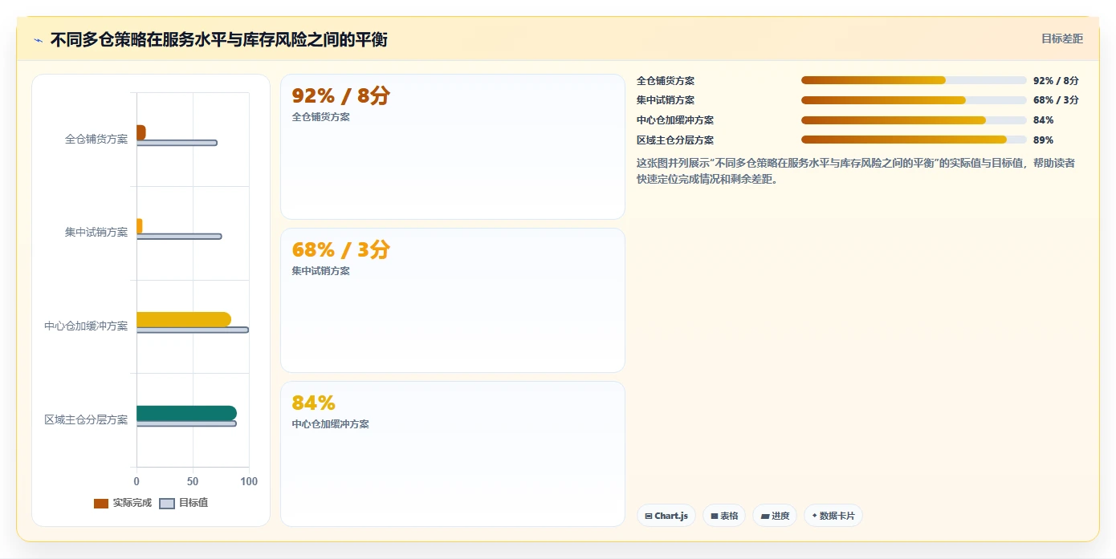Click the 全仓铺货方案 progress bar
Screen dimensions: 1116x559
coord(914,80)
